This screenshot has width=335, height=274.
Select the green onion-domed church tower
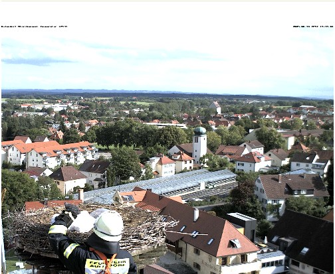click(x=199, y=145)
